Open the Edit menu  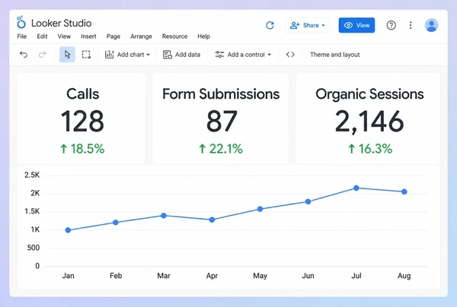(42, 36)
